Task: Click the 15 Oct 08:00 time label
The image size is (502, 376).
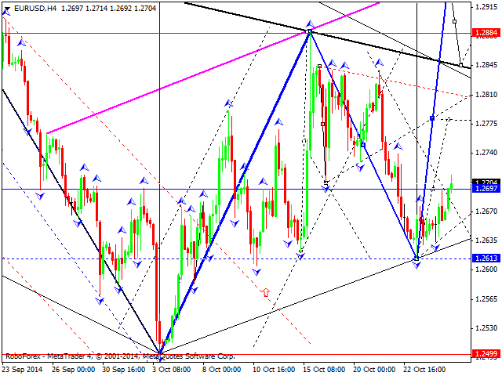Action: pos(324,370)
